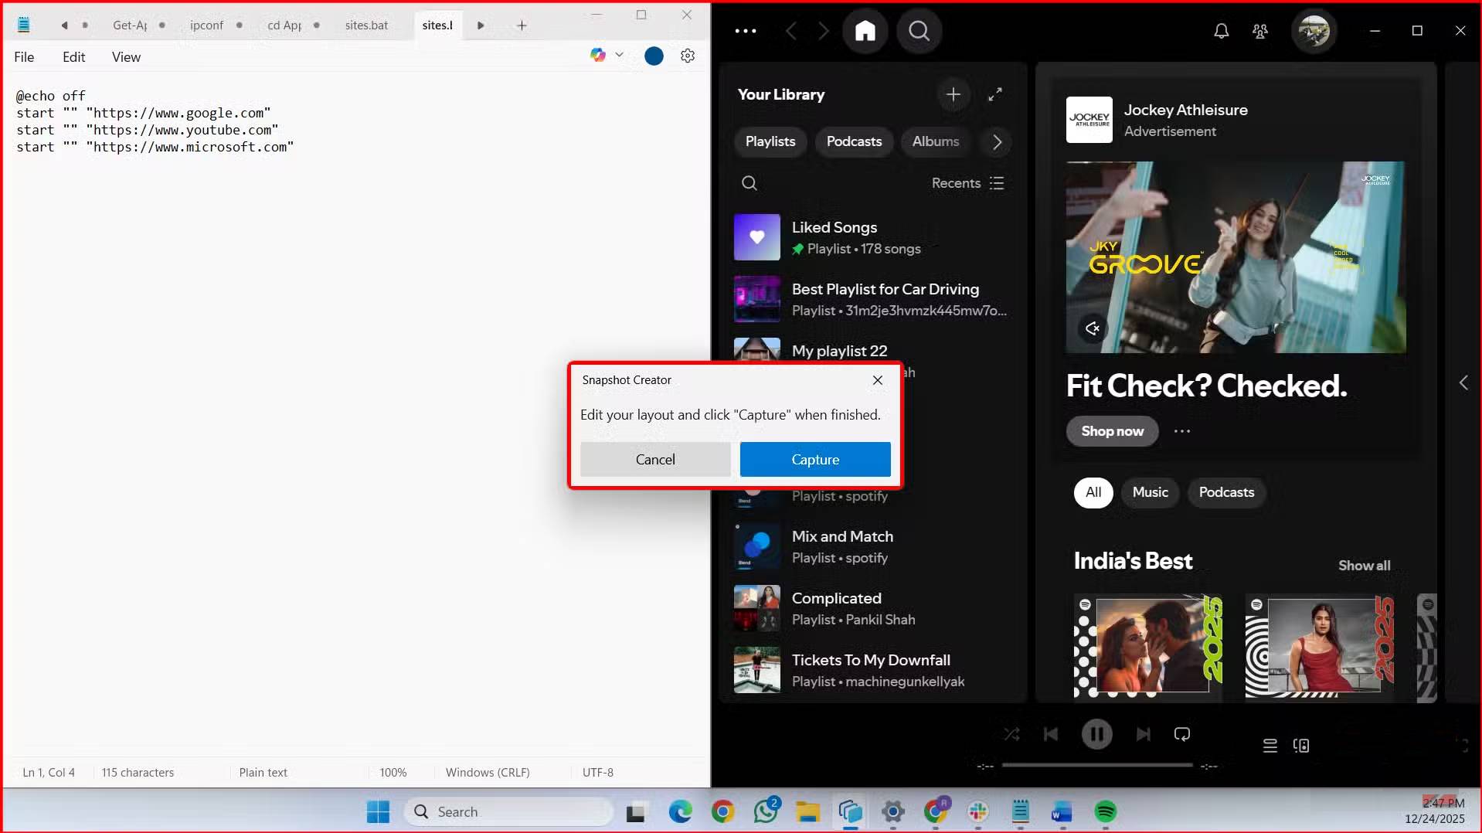1482x833 pixels.
Task: Open Spotify search with the magnifier icon
Action: [919, 31]
